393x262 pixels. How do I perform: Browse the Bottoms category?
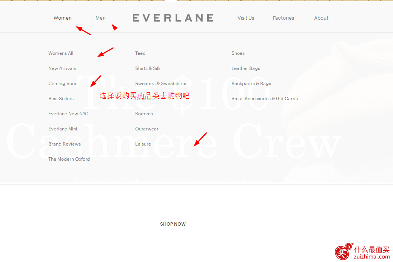coord(144,114)
